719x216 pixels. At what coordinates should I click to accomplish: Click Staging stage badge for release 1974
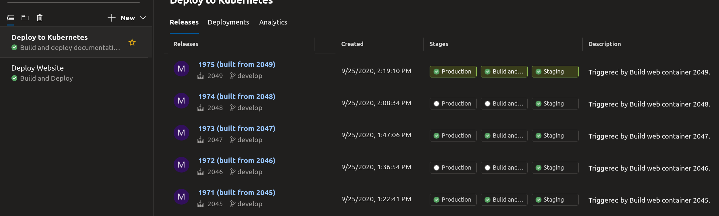pos(555,104)
